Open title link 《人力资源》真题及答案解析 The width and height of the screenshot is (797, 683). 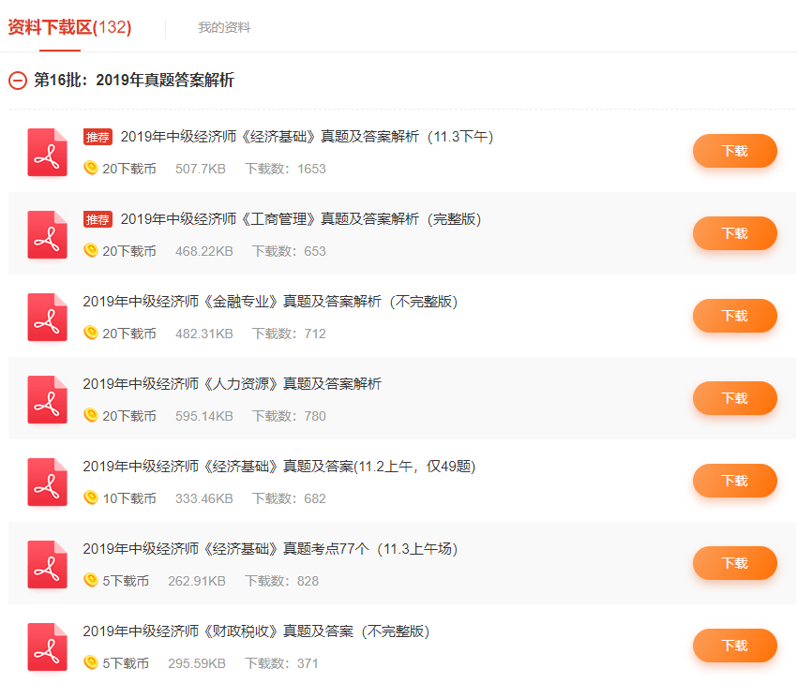(x=232, y=384)
